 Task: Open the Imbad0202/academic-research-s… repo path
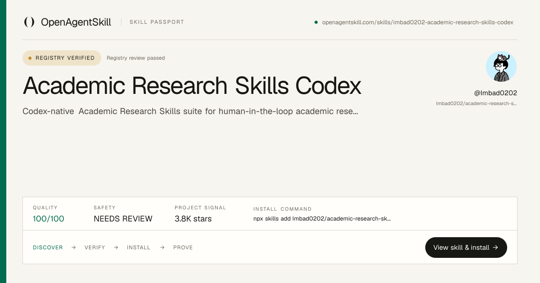477,103
